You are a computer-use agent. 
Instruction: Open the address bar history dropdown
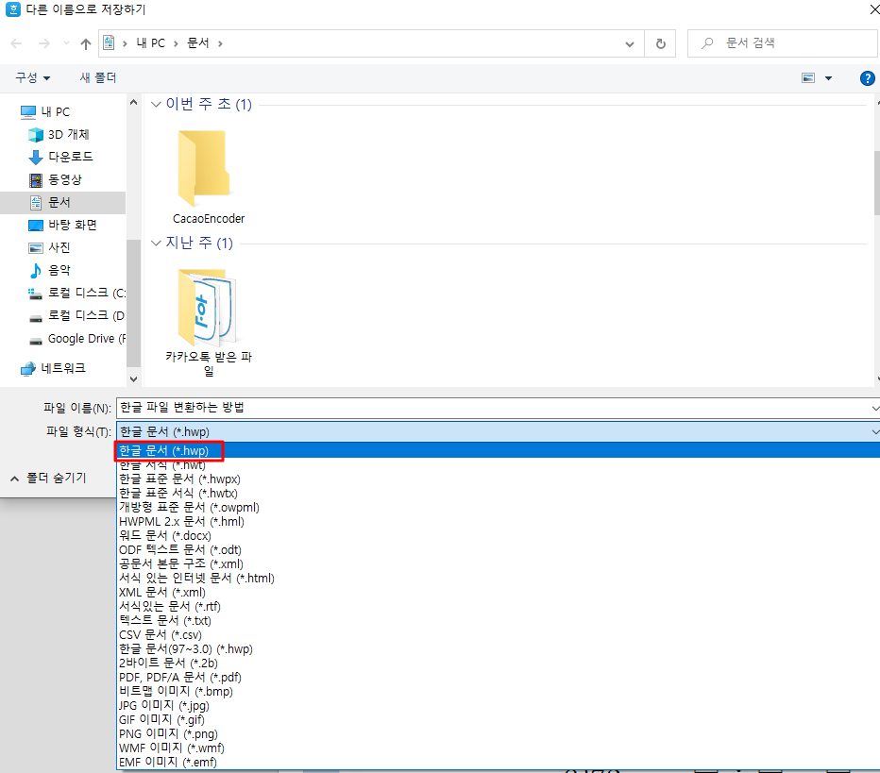click(629, 42)
